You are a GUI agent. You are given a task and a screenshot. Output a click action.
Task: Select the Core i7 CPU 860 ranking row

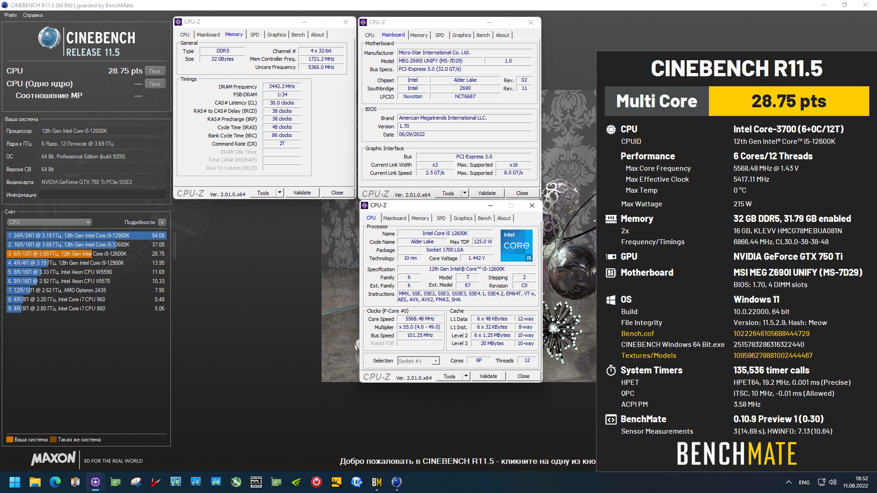click(86, 309)
